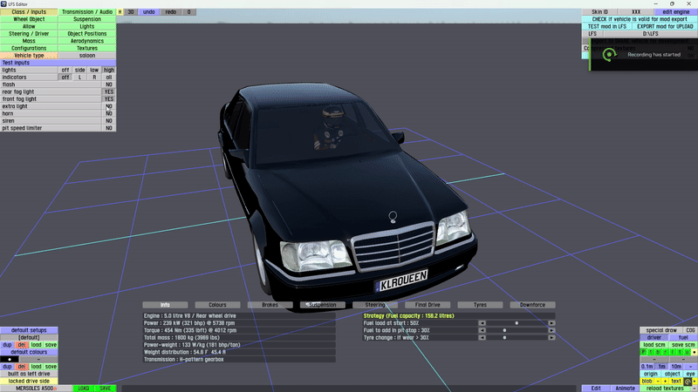Click green LOAD vehicle button
Screen dimensions: 698x392
point(84,389)
